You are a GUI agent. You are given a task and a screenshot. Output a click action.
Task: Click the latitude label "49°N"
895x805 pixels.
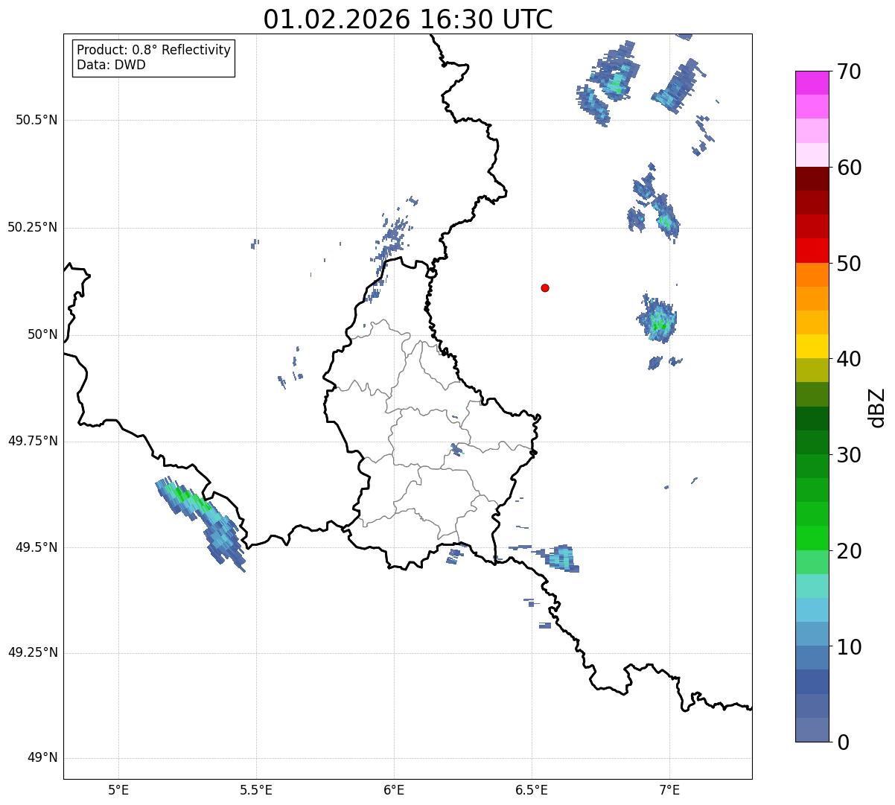42,758
